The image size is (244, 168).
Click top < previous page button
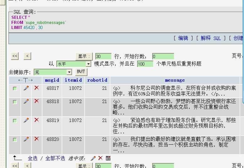pos(27,56)
